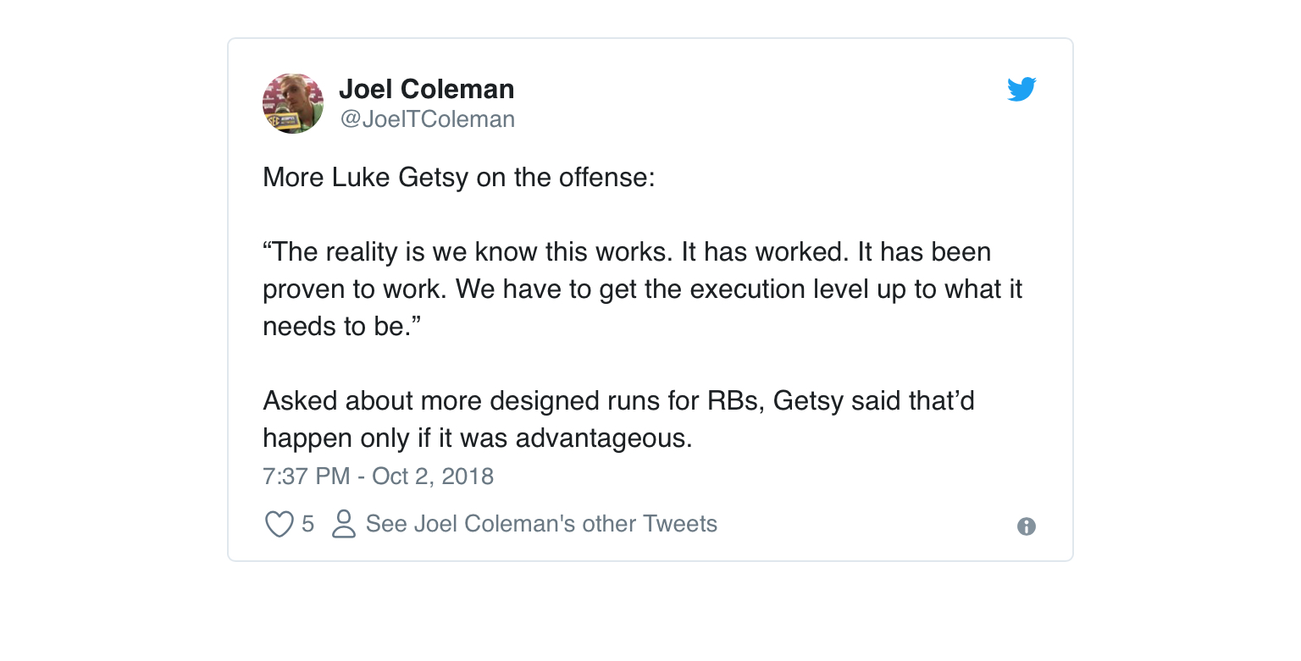Click the phrase "Getsy said that'd"

(x=874, y=400)
